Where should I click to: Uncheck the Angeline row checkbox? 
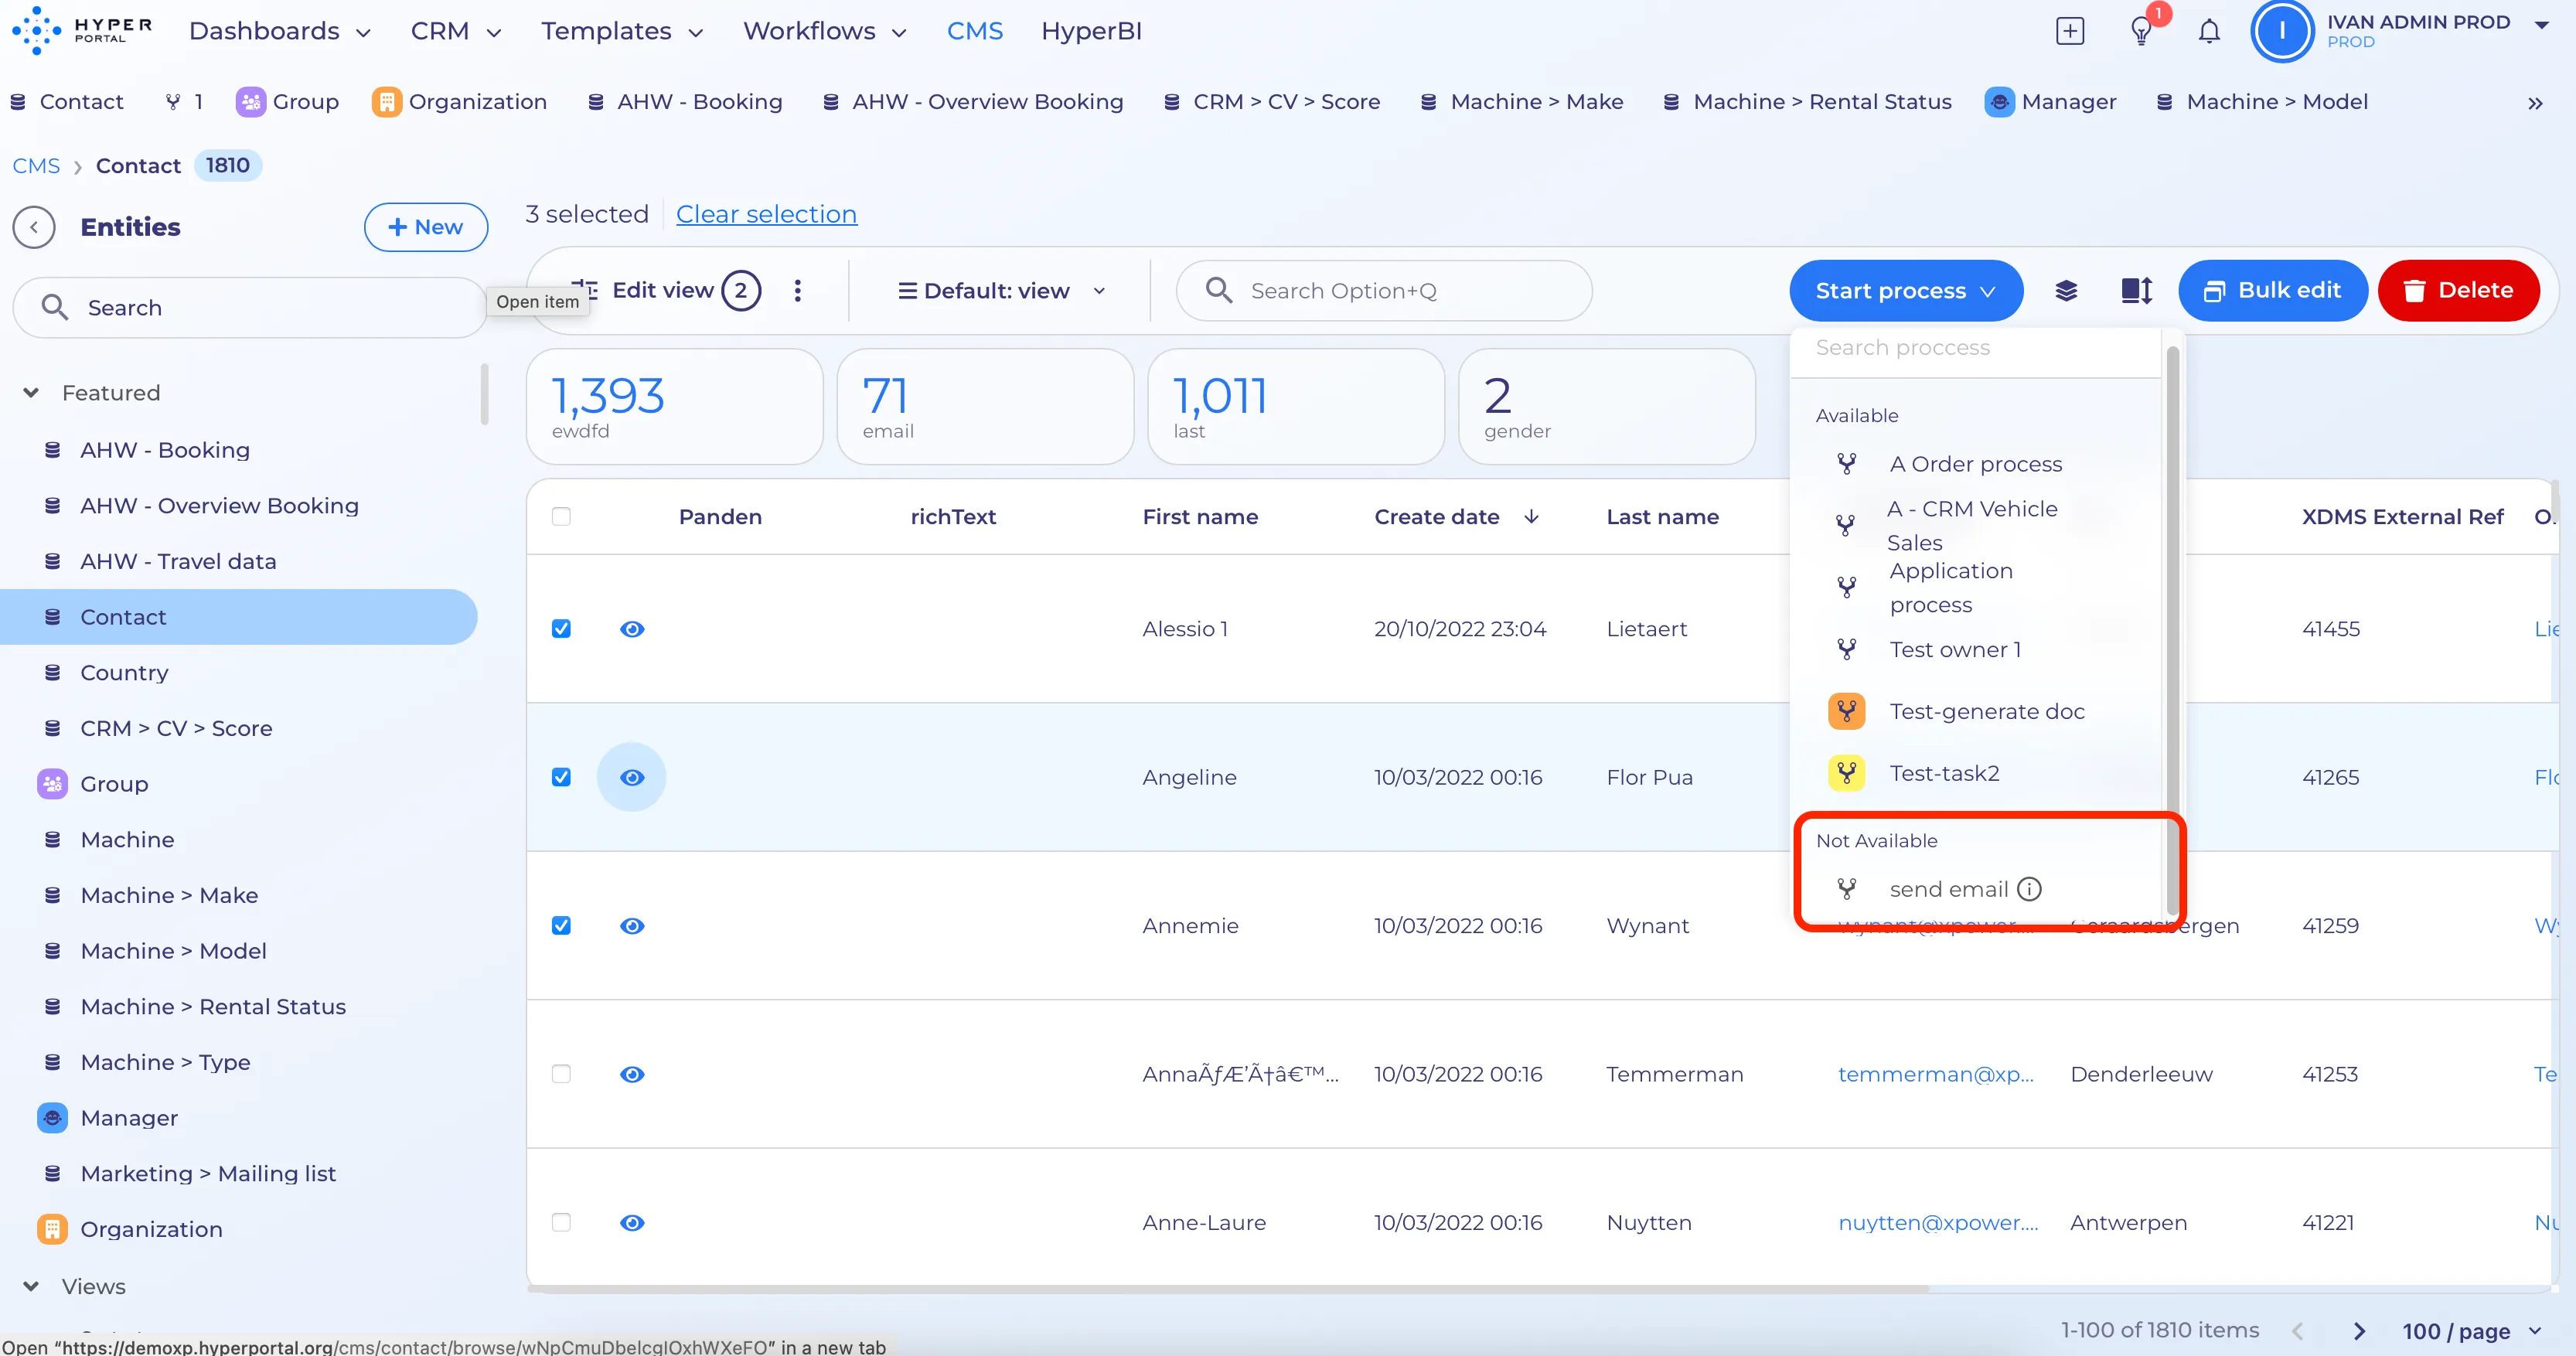click(561, 776)
